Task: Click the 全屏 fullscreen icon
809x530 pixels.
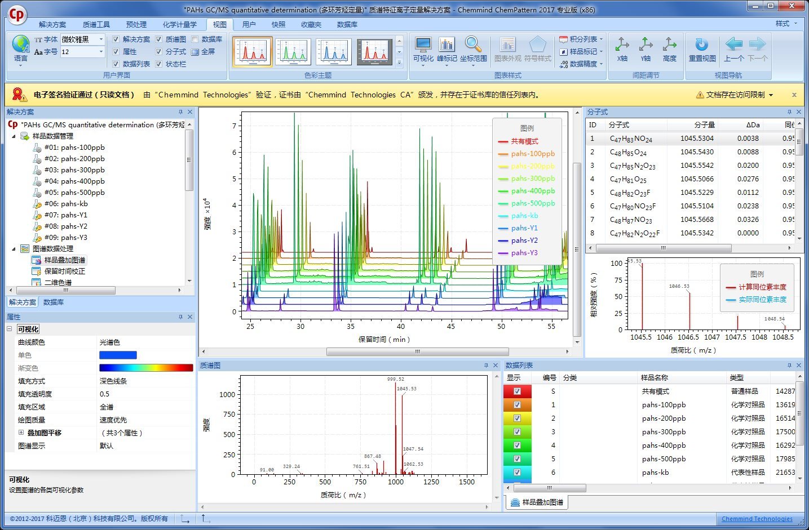Action: pyautogui.click(x=195, y=52)
